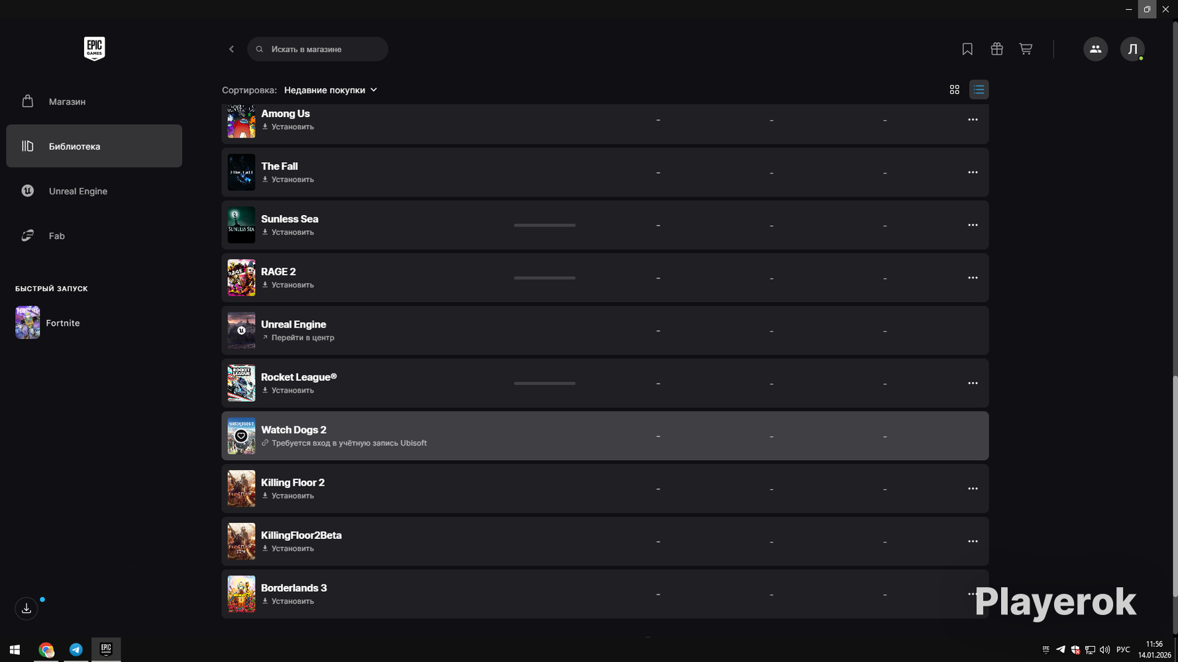Open the volume tray icon
The height and width of the screenshot is (662, 1178).
pyautogui.click(x=1104, y=649)
